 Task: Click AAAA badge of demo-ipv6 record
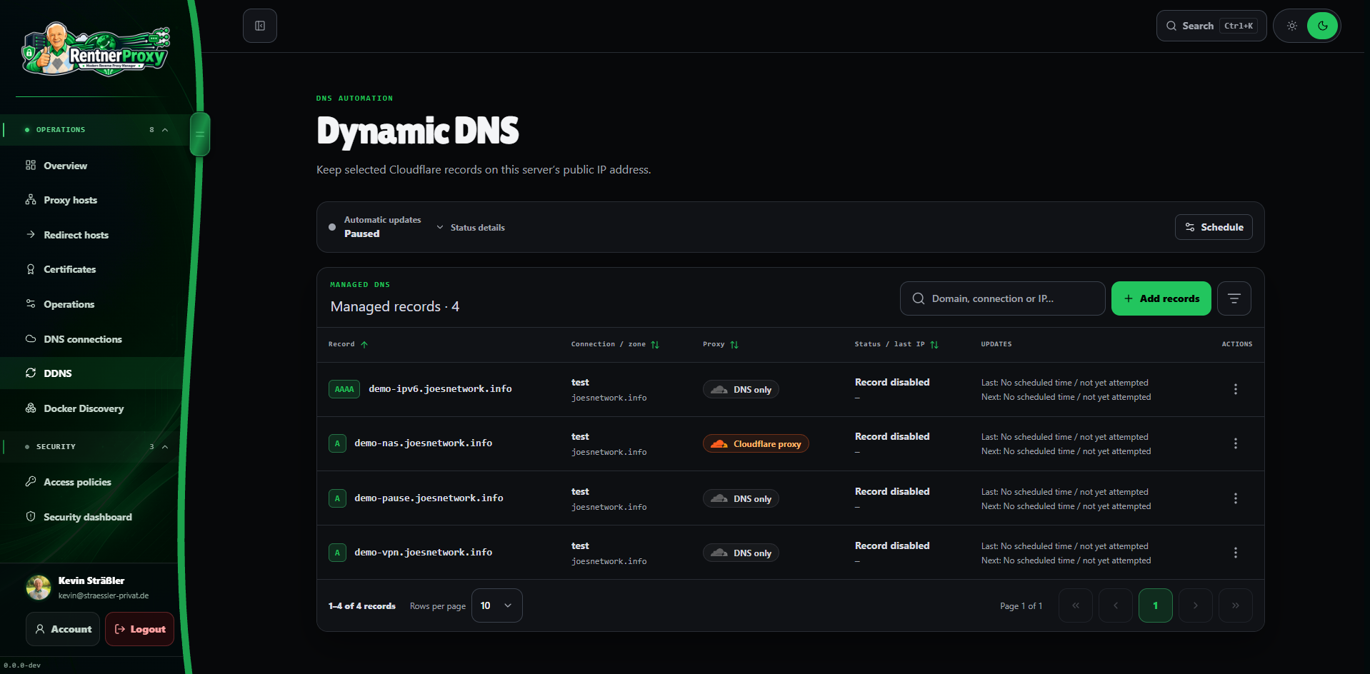344,389
